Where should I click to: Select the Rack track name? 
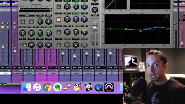[41, 73]
